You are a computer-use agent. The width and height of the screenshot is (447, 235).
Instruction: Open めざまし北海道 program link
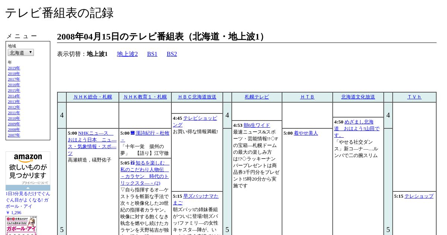pyautogui.click(x=357, y=129)
